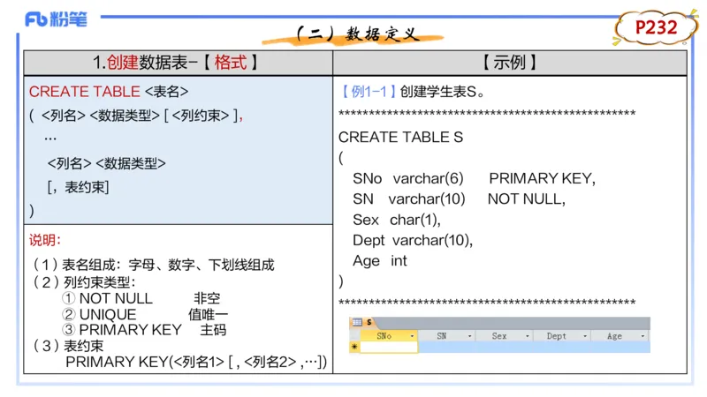
Task: Click the line (1) 表名组成: 字母、数字、下划线组成
Action: [154, 265]
